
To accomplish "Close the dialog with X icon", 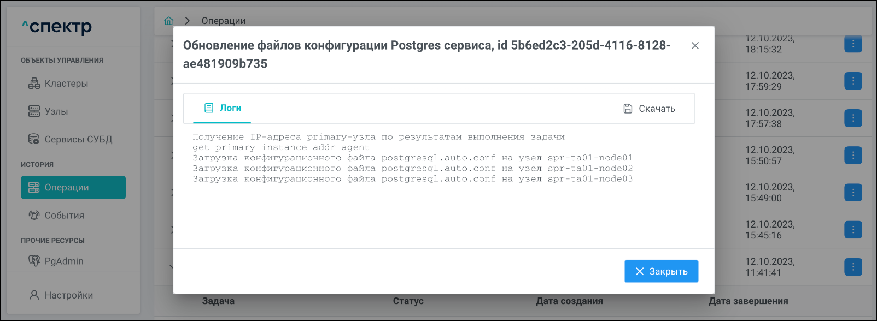I will point(695,46).
